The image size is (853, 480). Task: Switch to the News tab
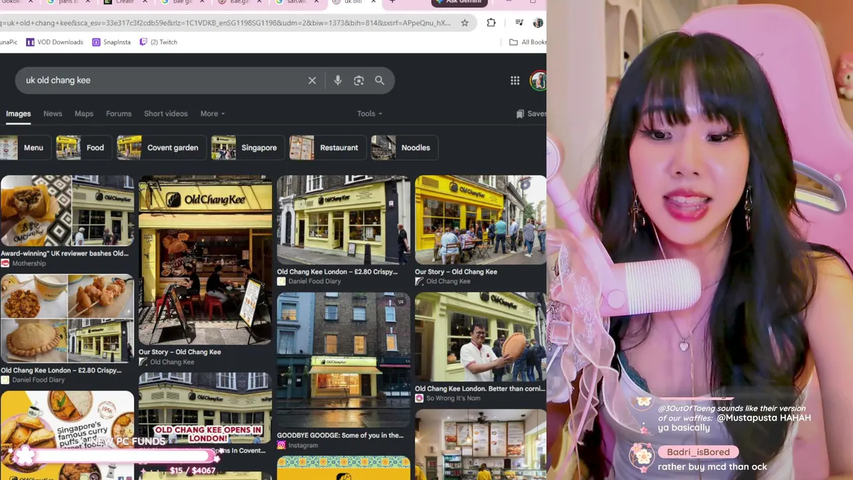point(53,113)
